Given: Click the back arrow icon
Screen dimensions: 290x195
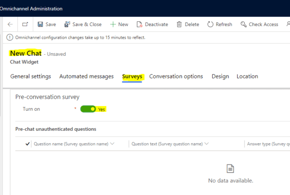Looking at the screenshot, I should [x=10, y=24].
